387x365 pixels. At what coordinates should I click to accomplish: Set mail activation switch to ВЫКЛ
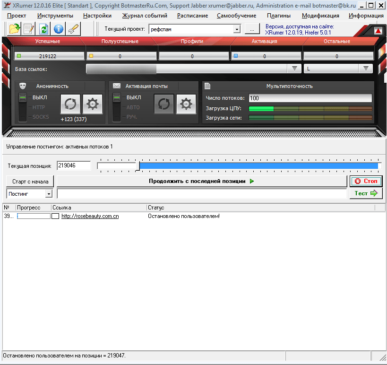click(x=134, y=97)
